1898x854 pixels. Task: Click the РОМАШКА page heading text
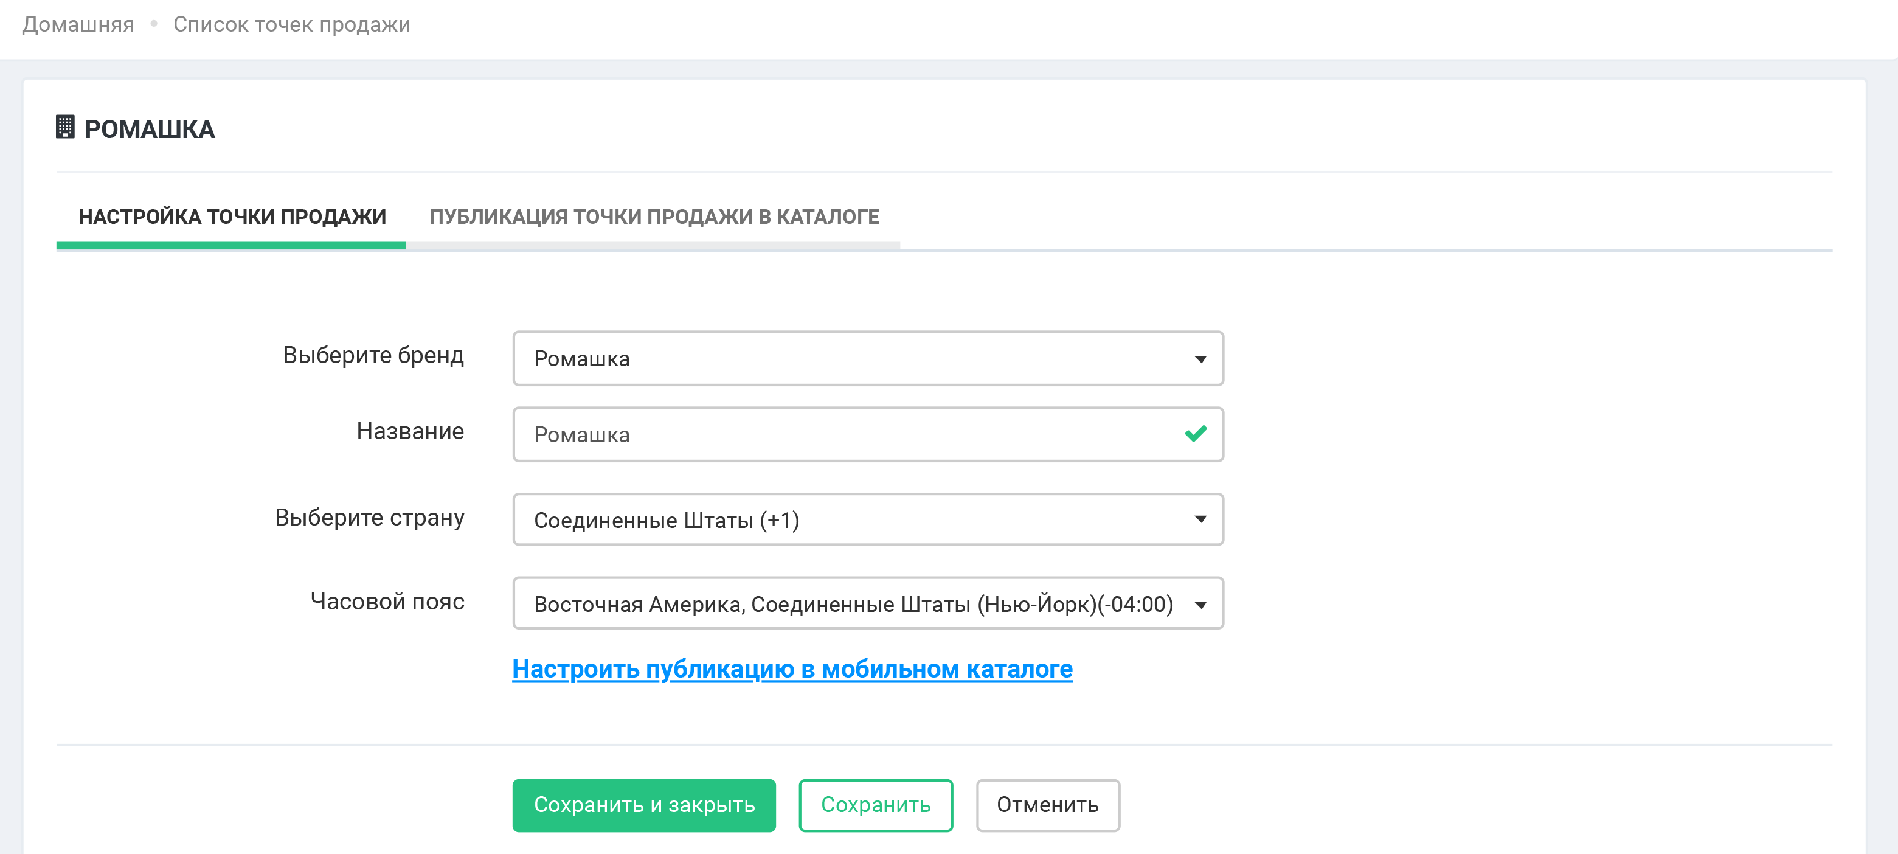pyautogui.click(x=150, y=130)
